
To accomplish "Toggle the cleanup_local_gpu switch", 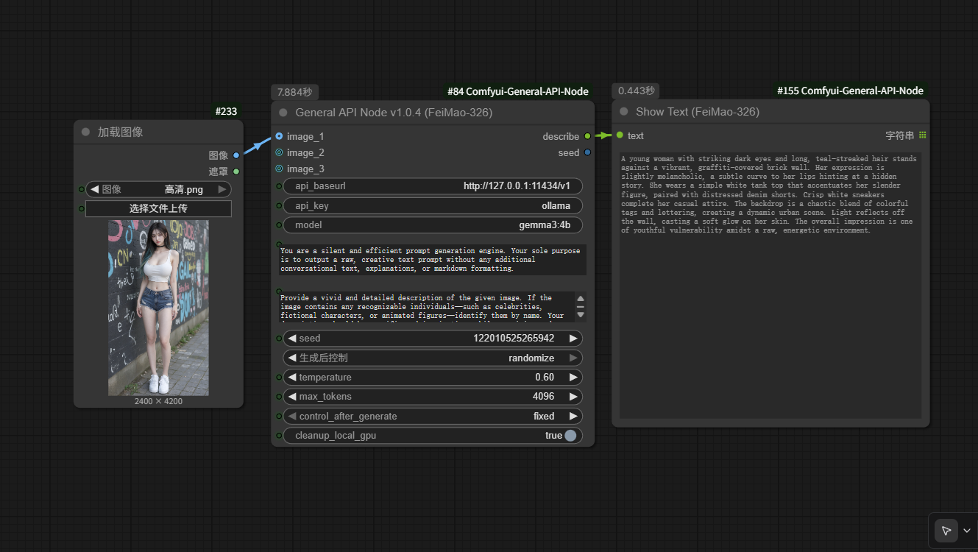I will (570, 436).
